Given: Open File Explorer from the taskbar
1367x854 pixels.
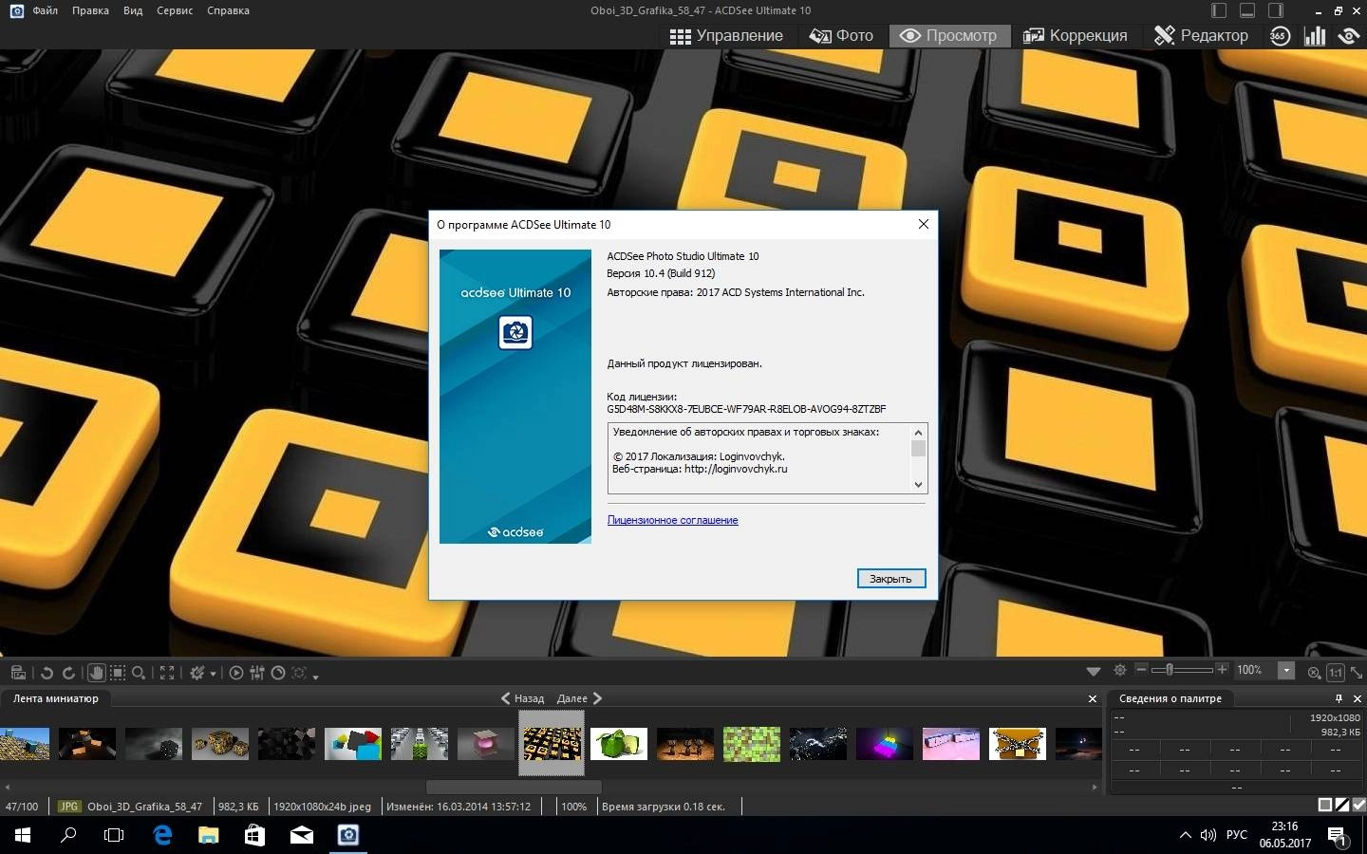Looking at the screenshot, I should coord(208,835).
